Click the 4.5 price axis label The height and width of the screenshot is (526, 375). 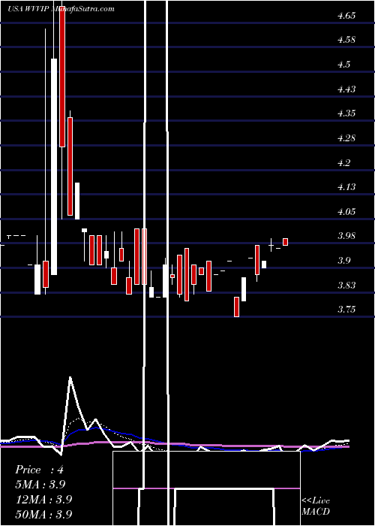[x=343, y=65]
